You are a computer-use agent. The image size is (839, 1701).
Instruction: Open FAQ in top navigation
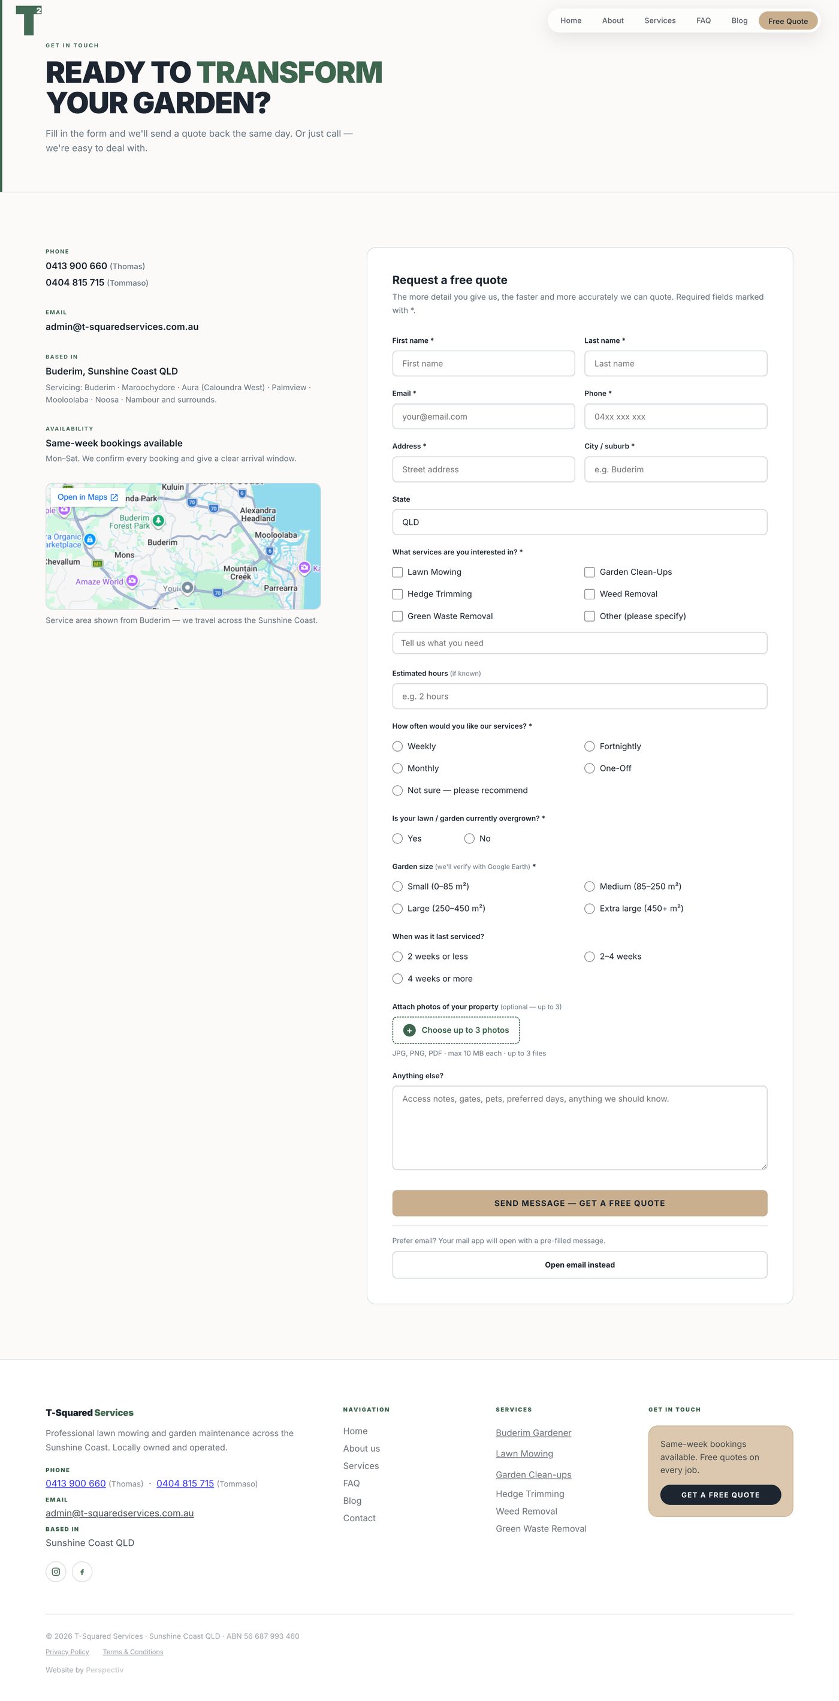tap(704, 20)
